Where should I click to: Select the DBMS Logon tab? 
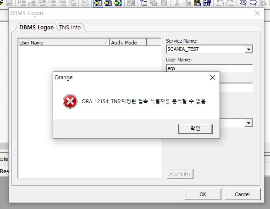(x=36, y=27)
